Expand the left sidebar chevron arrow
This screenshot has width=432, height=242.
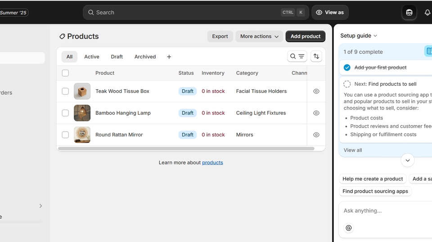click(x=41, y=206)
